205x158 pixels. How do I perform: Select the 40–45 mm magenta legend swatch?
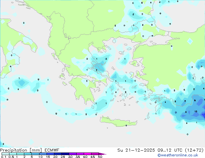[88, 154]
